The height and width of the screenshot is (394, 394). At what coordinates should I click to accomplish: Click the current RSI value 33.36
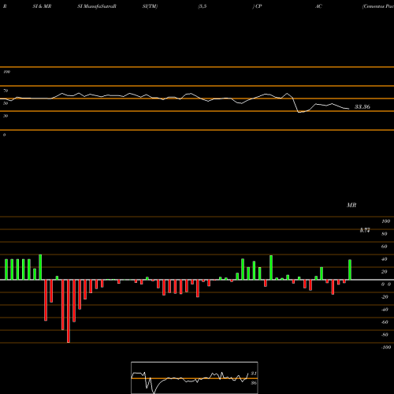[362, 106]
